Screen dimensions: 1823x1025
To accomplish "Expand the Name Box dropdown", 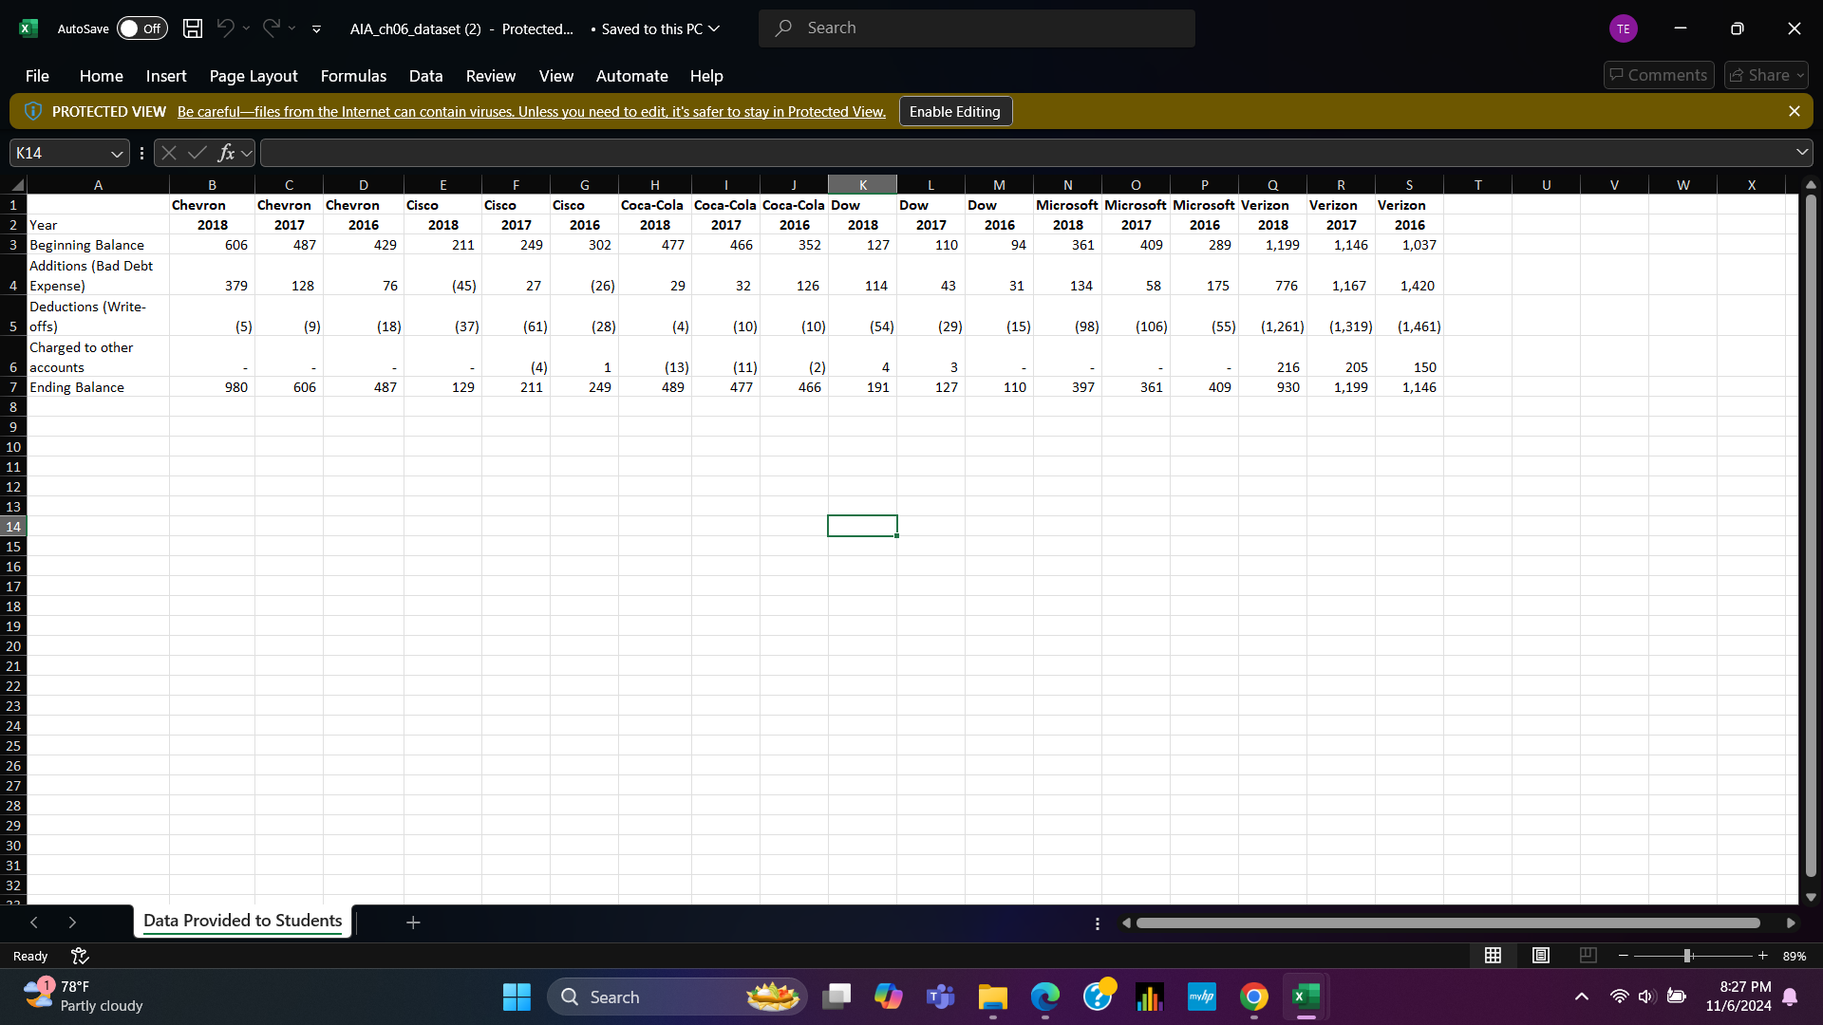I will [116, 153].
